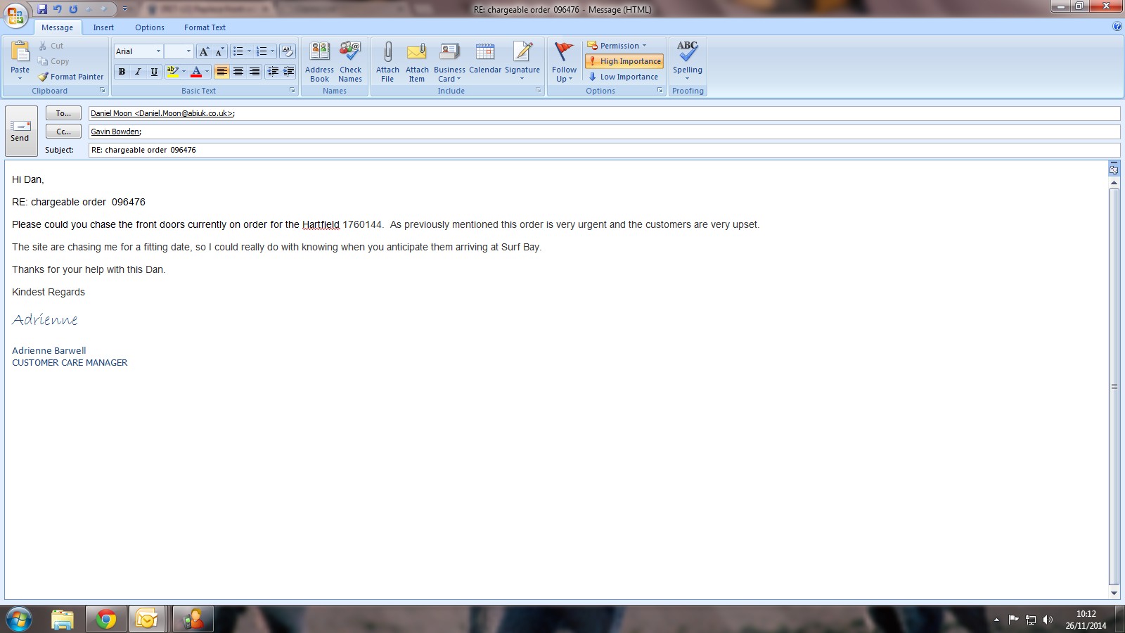Toggle High Importance for this message
The image size is (1125, 633).
(624, 61)
